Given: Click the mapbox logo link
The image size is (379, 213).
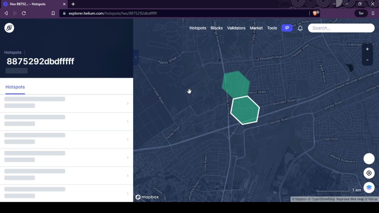Looking at the screenshot, I should (x=147, y=197).
